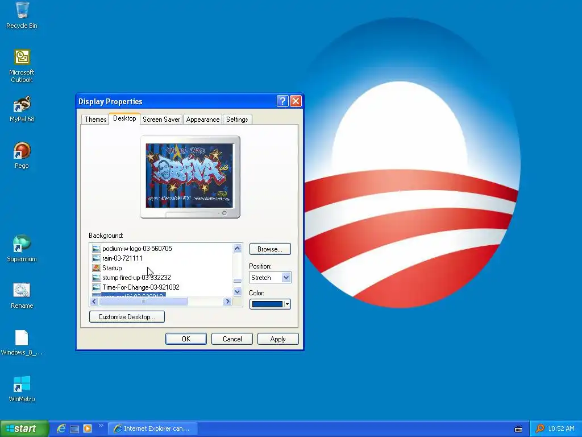This screenshot has width=582, height=437.
Task: Expand the quick launch overflow chevron
Action: tap(101, 426)
